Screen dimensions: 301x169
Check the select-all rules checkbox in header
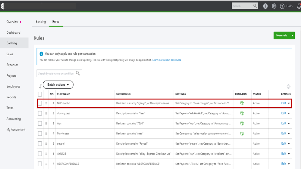40,94
